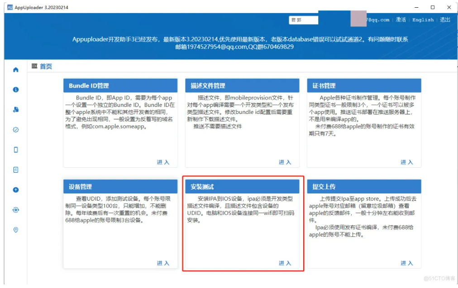
Task: Select the certificate badge checkmark icon
Action: [x=16, y=130]
